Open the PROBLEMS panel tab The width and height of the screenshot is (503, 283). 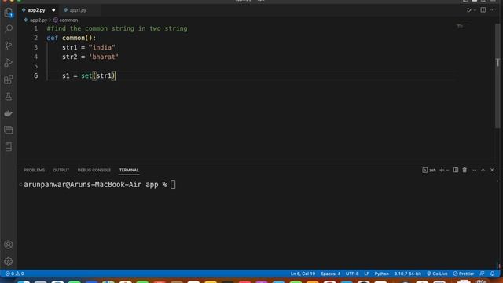(35, 170)
